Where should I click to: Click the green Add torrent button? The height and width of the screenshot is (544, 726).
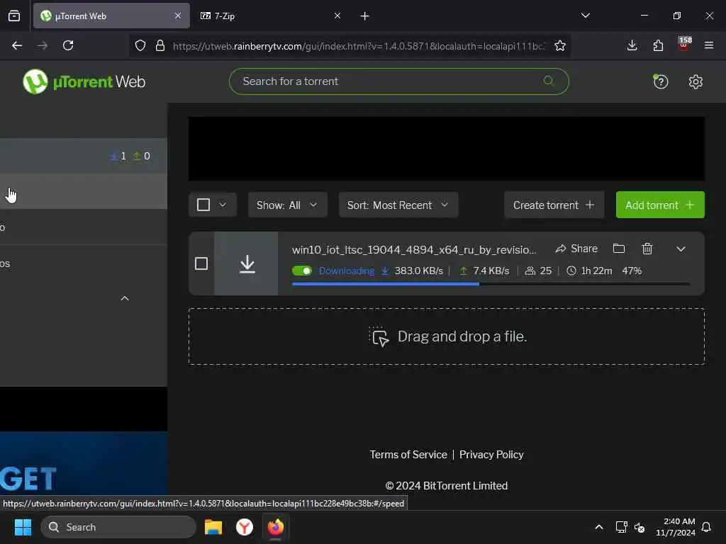(x=660, y=205)
